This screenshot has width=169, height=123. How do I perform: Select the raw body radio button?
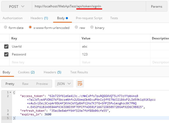click(x=76, y=27)
